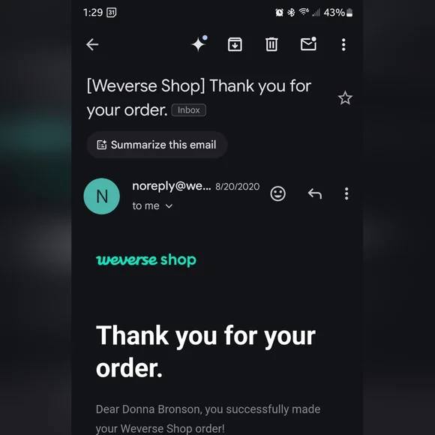435x435 pixels.
Task: Tap the weverse shop logo
Action: (146, 260)
